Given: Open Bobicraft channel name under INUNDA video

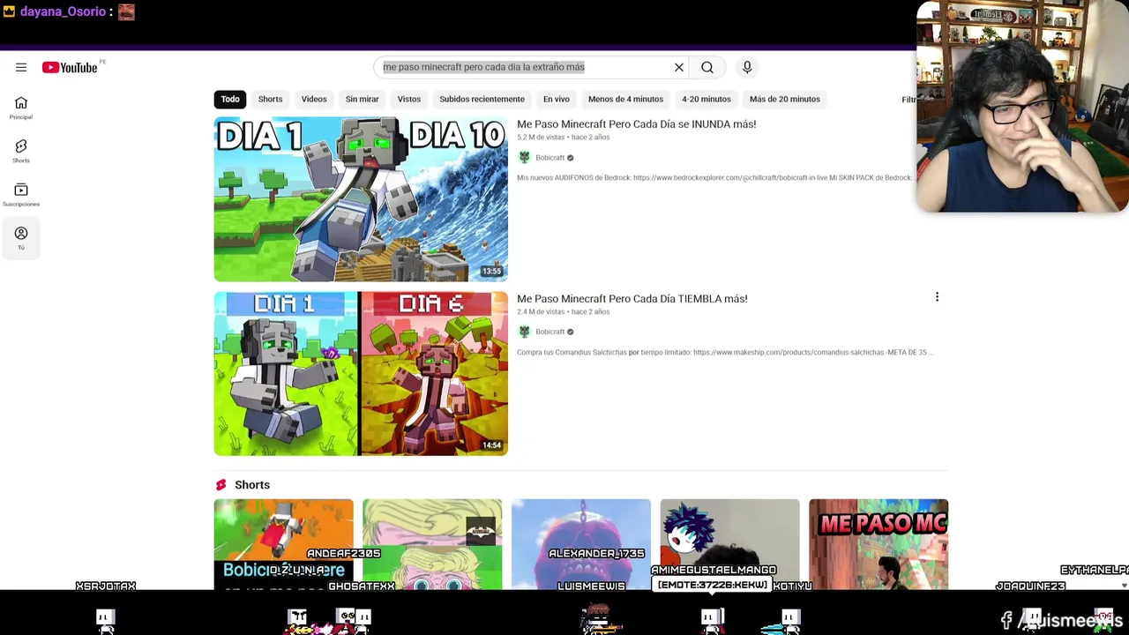Looking at the screenshot, I should click(550, 158).
